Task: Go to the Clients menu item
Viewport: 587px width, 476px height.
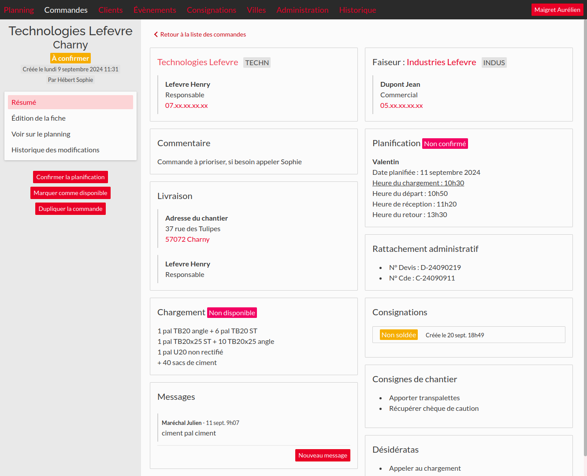Action: click(111, 10)
